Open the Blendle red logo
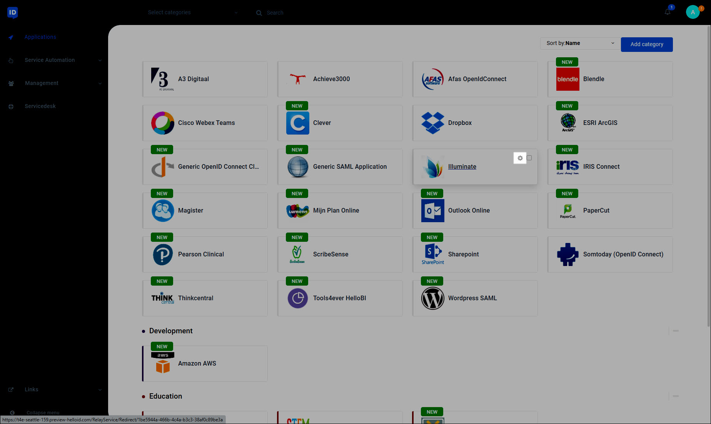 [568, 79]
